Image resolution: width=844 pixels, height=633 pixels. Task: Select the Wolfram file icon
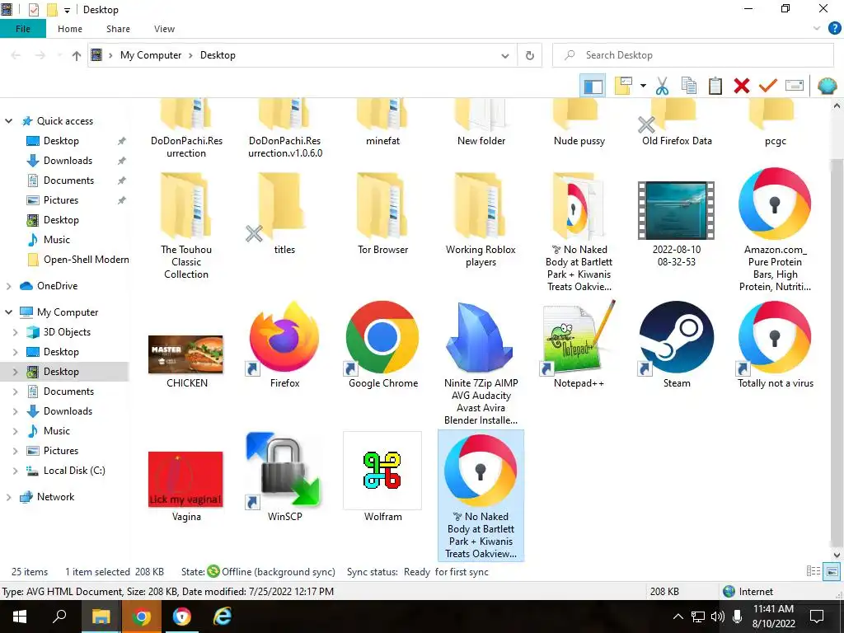[382, 471]
